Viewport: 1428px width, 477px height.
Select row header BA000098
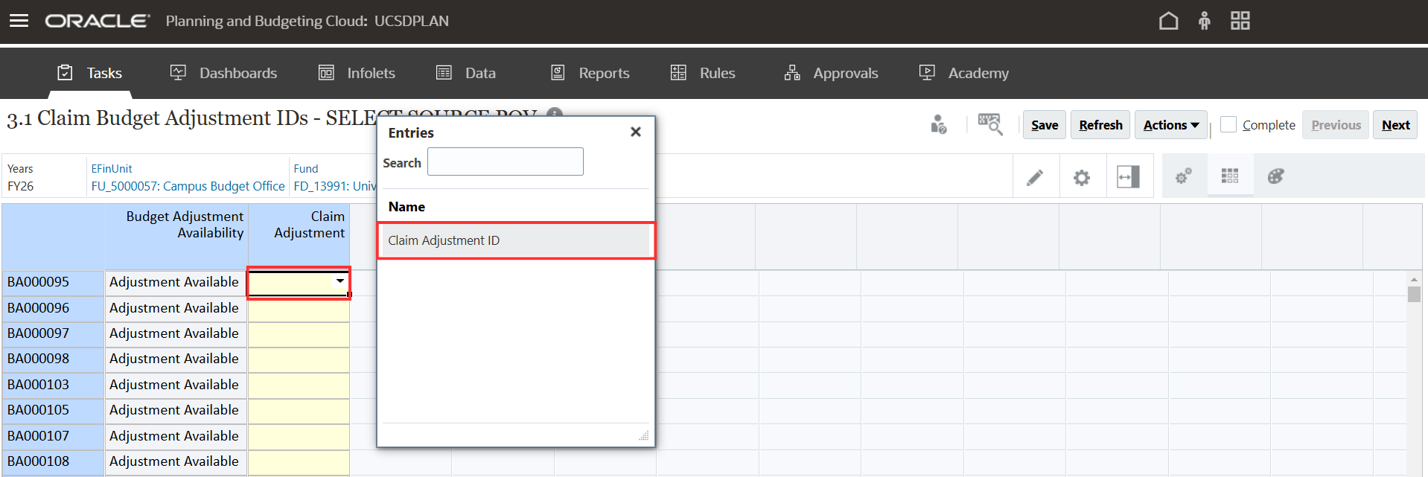tap(53, 359)
